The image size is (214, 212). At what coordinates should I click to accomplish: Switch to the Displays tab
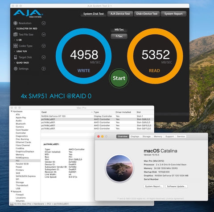click(x=135, y=136)
